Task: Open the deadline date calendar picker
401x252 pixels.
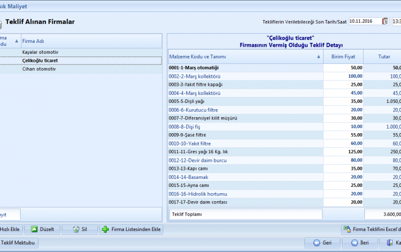Action: pyautogui.click(x=385, y=22)
